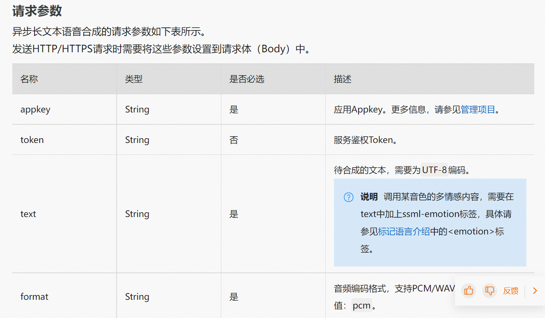
Task: Expand the feedback widget's right chevron arrow
Action: [535, 291]
